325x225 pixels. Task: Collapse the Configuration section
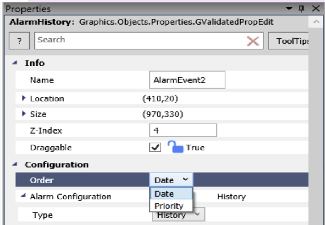(x=15, y=164)
